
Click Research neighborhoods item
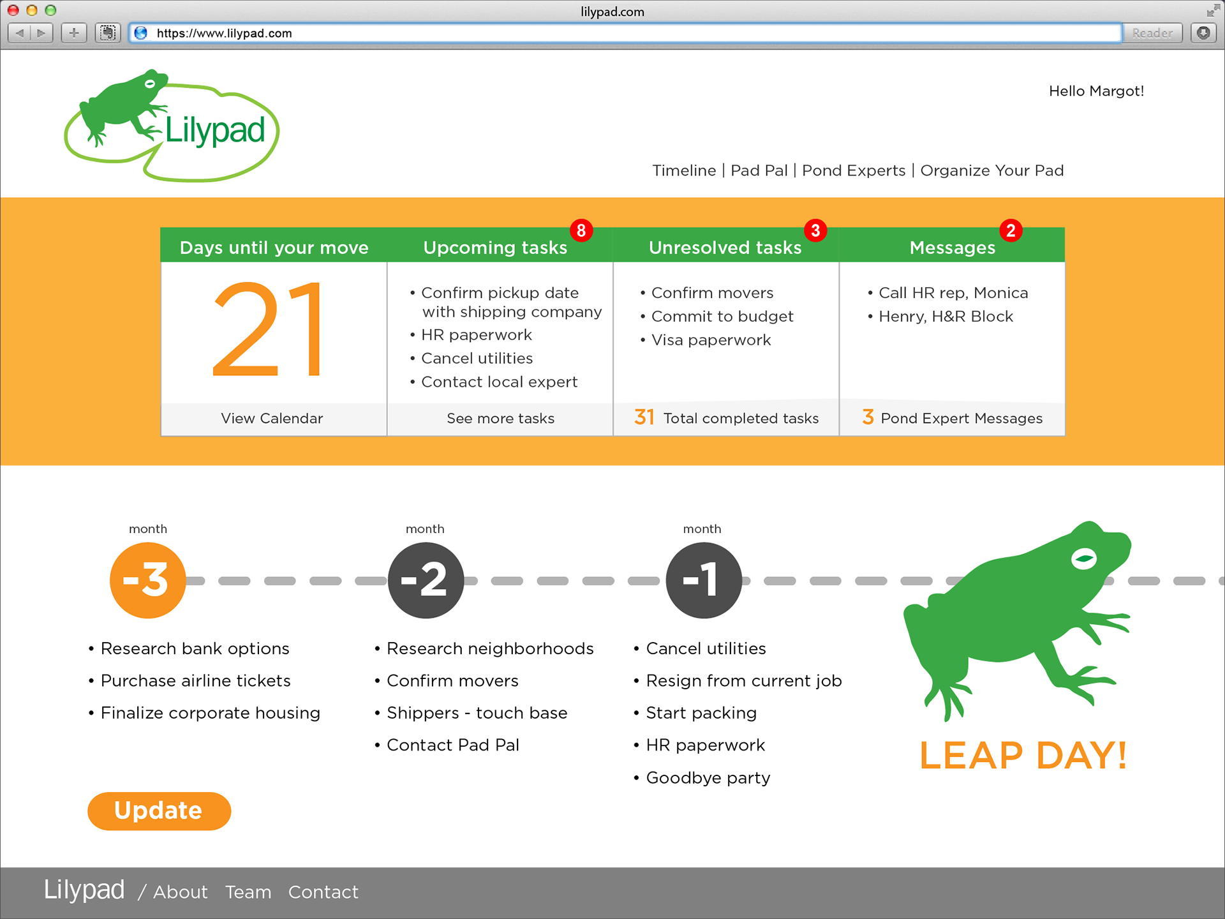tap(490, 649)
